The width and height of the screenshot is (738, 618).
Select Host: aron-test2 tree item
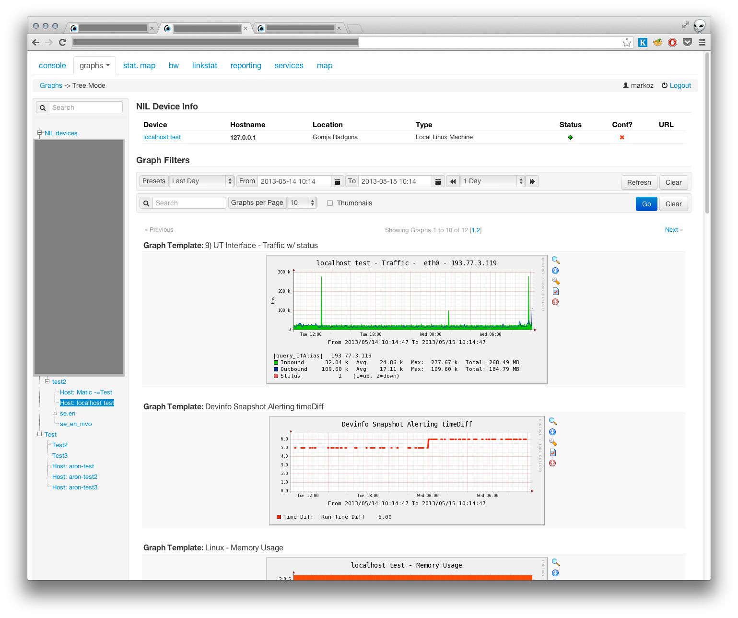(x=75, y=476)
